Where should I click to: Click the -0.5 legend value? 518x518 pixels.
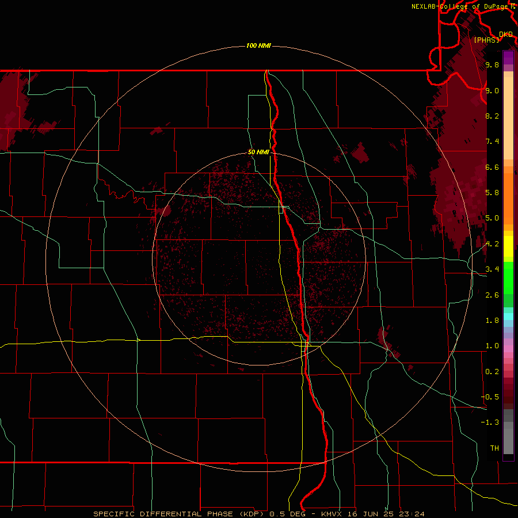(x=490, y=397)
